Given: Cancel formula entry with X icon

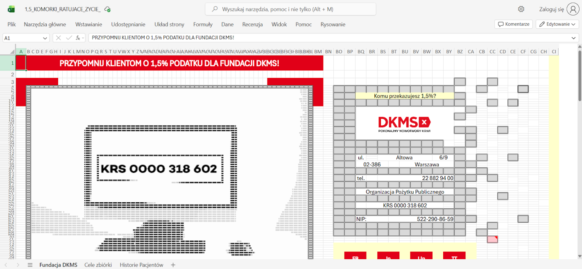Looking at the screenshot, I should click(x=59, y=38).
